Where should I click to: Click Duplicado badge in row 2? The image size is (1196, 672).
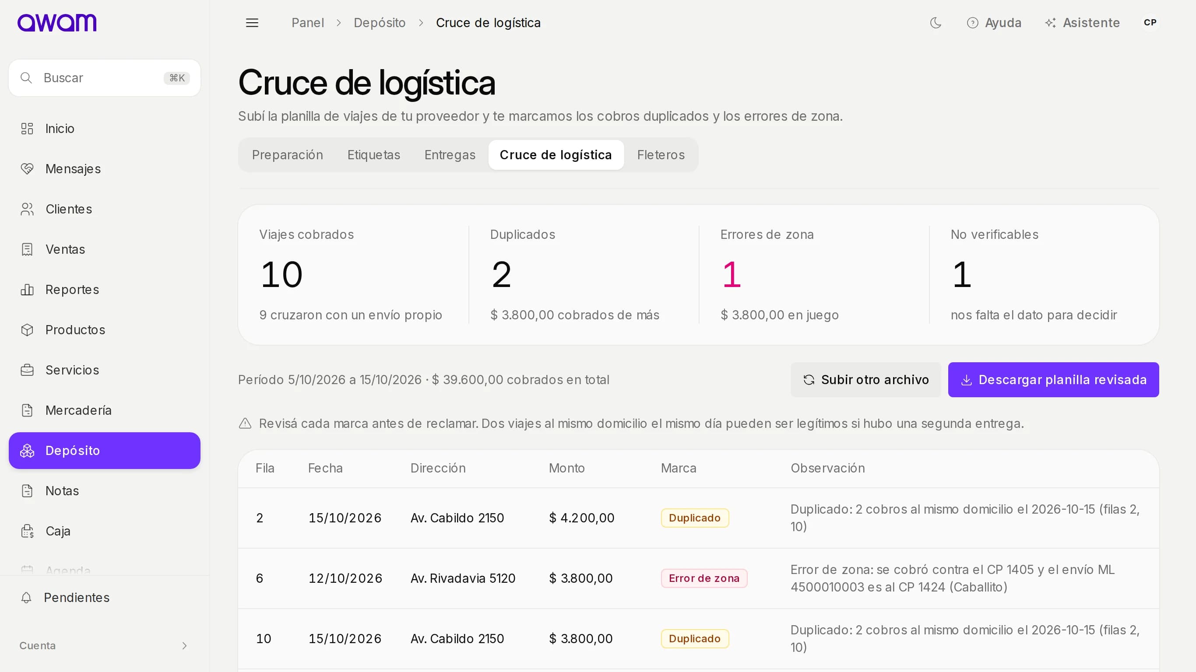point(695,518)
